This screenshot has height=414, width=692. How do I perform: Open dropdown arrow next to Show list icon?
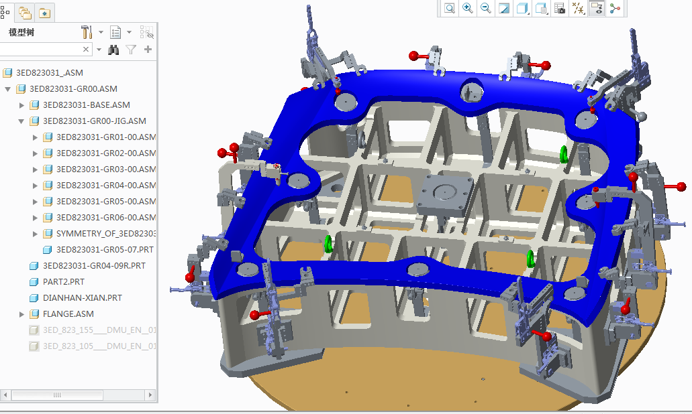tap(129, 32)
